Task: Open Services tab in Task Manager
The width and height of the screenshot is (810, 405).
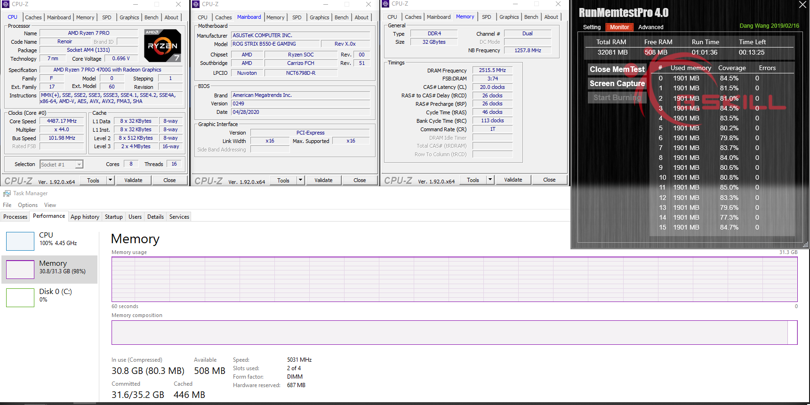Action: [x=179, y=217]
